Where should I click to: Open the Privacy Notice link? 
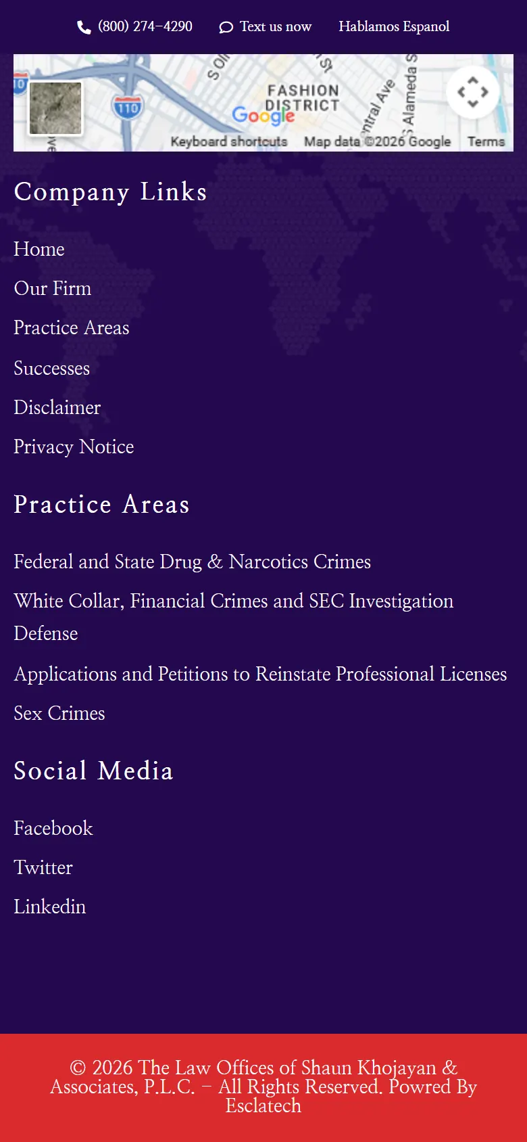(x=74, y=447)
